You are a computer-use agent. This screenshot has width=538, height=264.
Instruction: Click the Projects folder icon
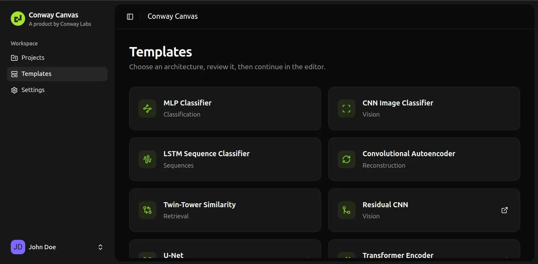14,58
